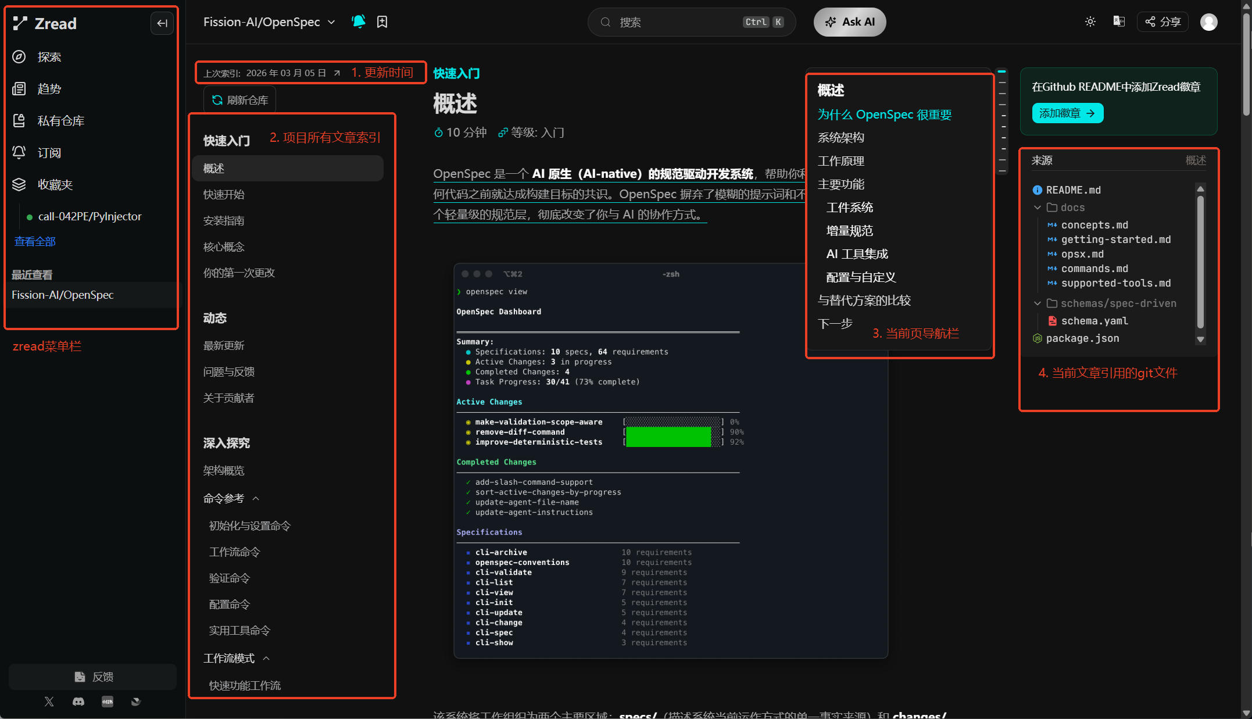The width and height of the screenshot is (1252, 719).
Task: Open schema.yaml source file
Action: (1094, 321)
